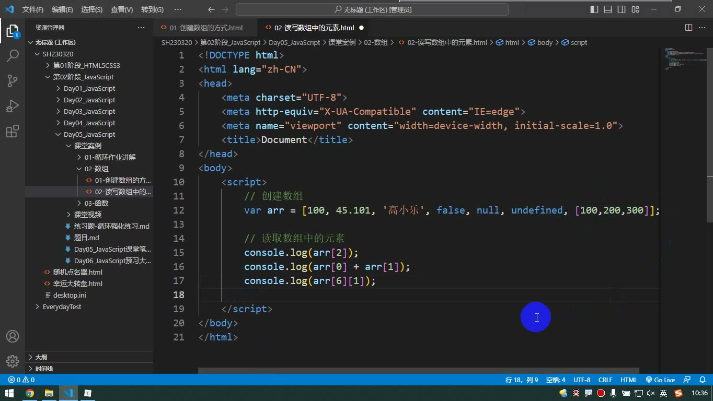This screenshot has height=401, width=713.
Task: Open the Run and Debug view
Action: (x=13, y=106)
